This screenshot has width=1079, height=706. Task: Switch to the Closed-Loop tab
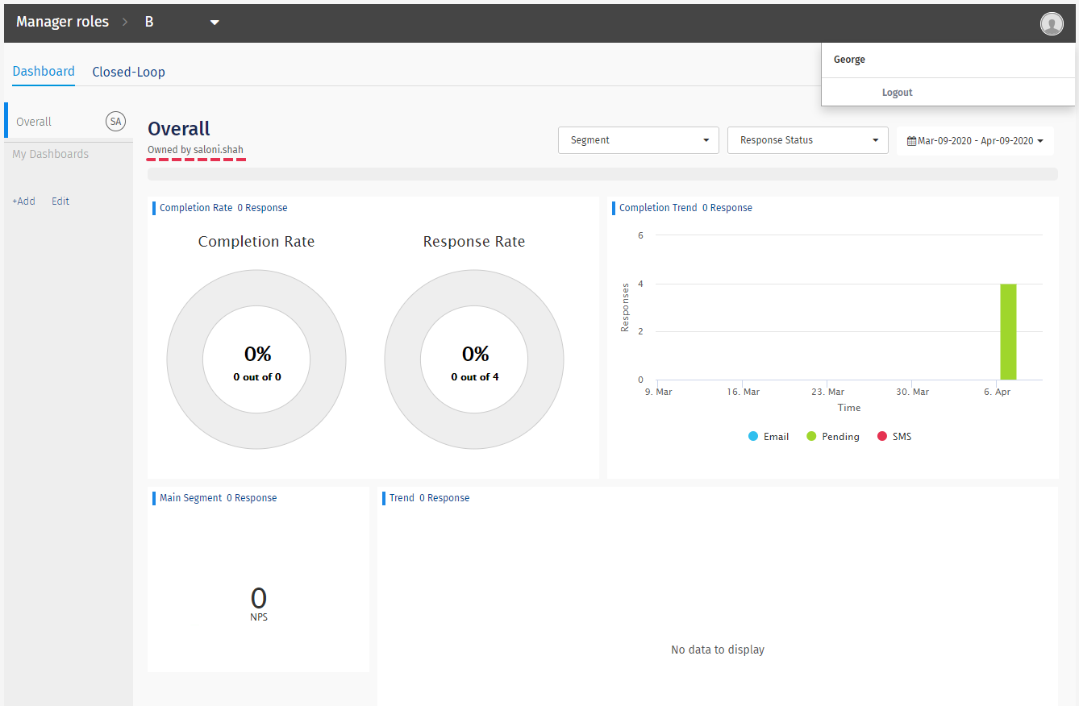coord(128,72)
